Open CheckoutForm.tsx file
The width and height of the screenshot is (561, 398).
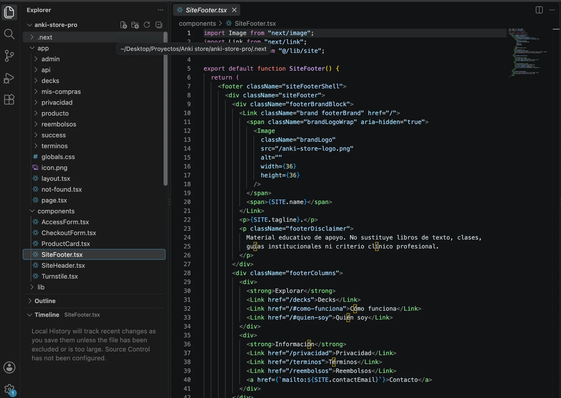(93, 233)
